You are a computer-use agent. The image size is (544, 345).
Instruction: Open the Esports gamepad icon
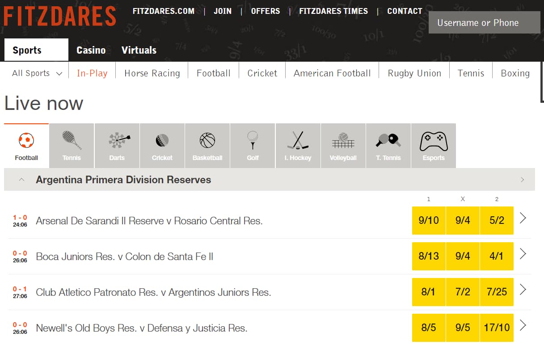434,140
